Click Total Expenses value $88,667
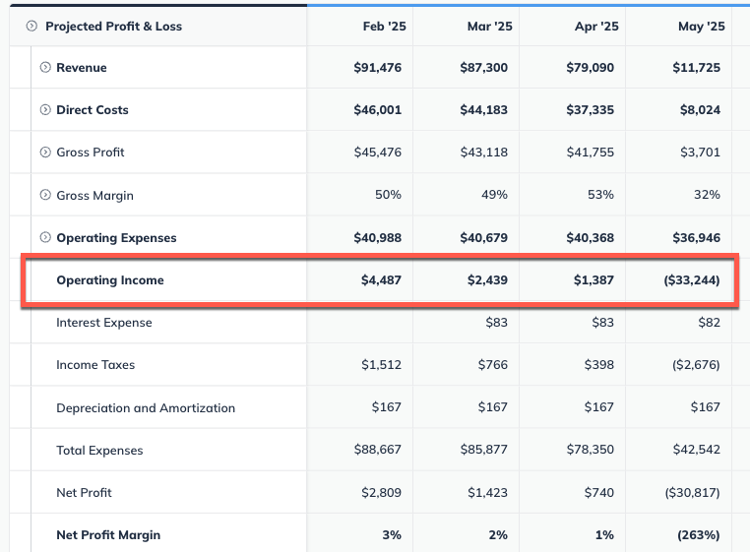This screenshot has width=750, height=552. pyautogui.click(x=377, y=450)
